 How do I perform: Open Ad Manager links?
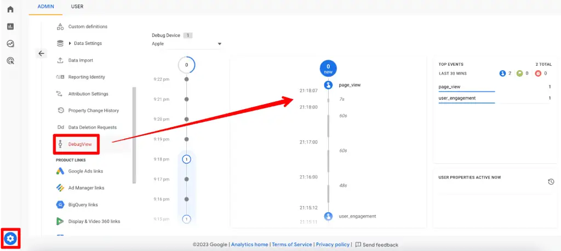point(86,187)
